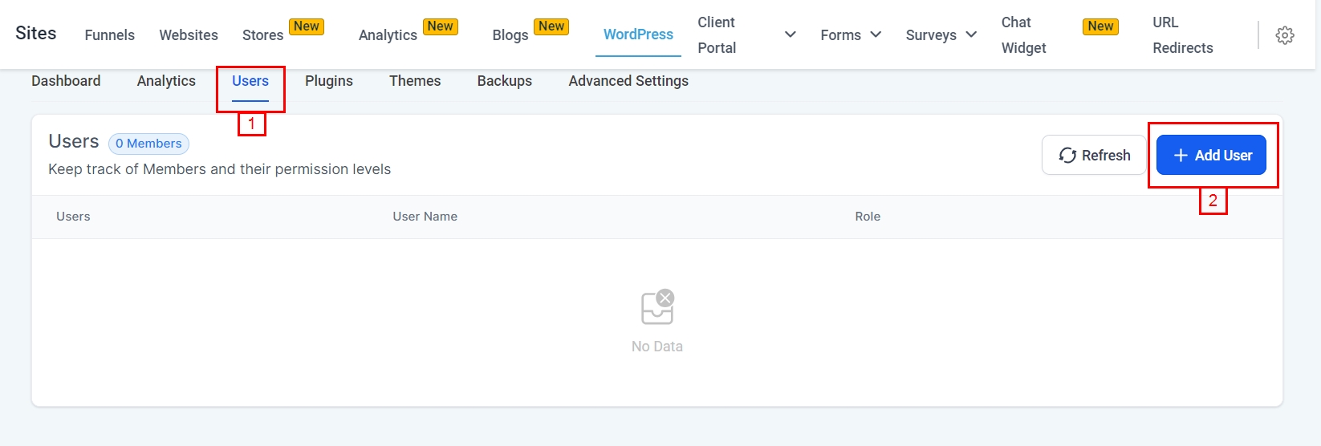Refresh the users list
This screenshot has height=446, width=1321.
[1094, 156]
